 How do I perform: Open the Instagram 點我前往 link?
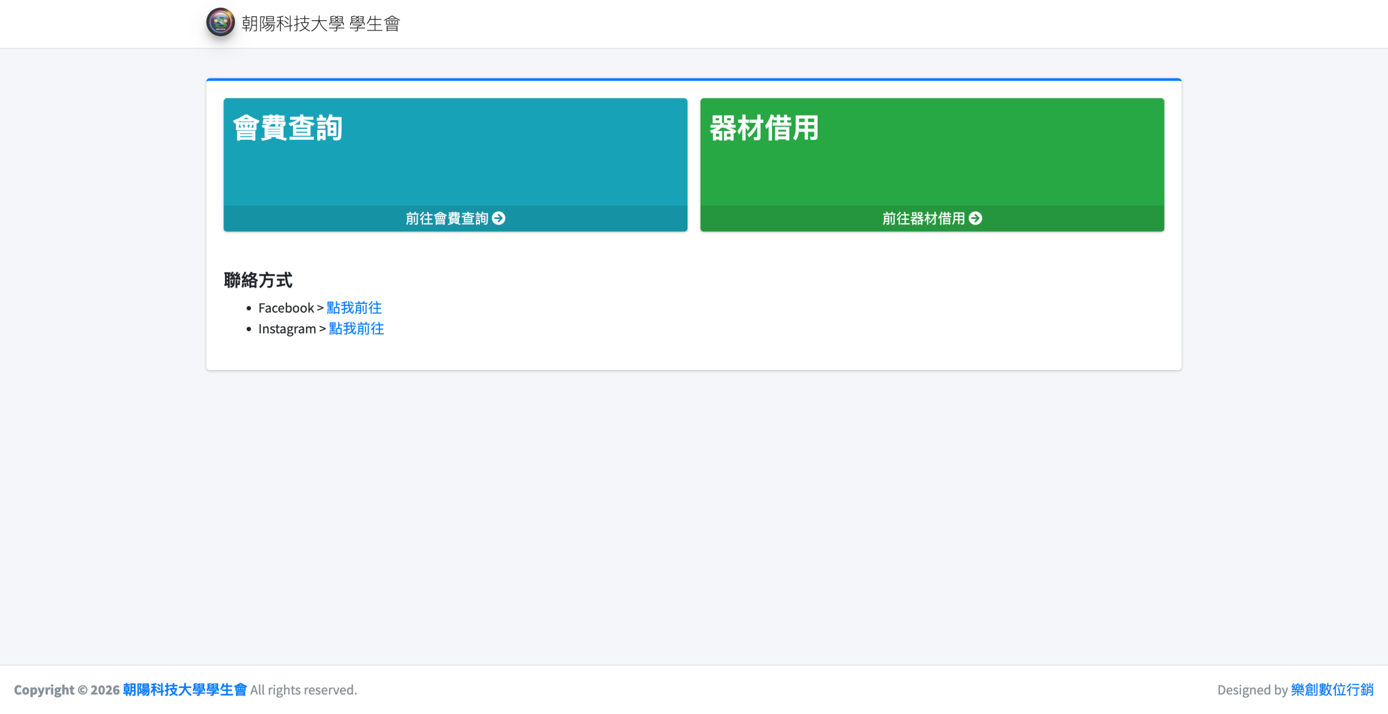[x=356, y=329]
